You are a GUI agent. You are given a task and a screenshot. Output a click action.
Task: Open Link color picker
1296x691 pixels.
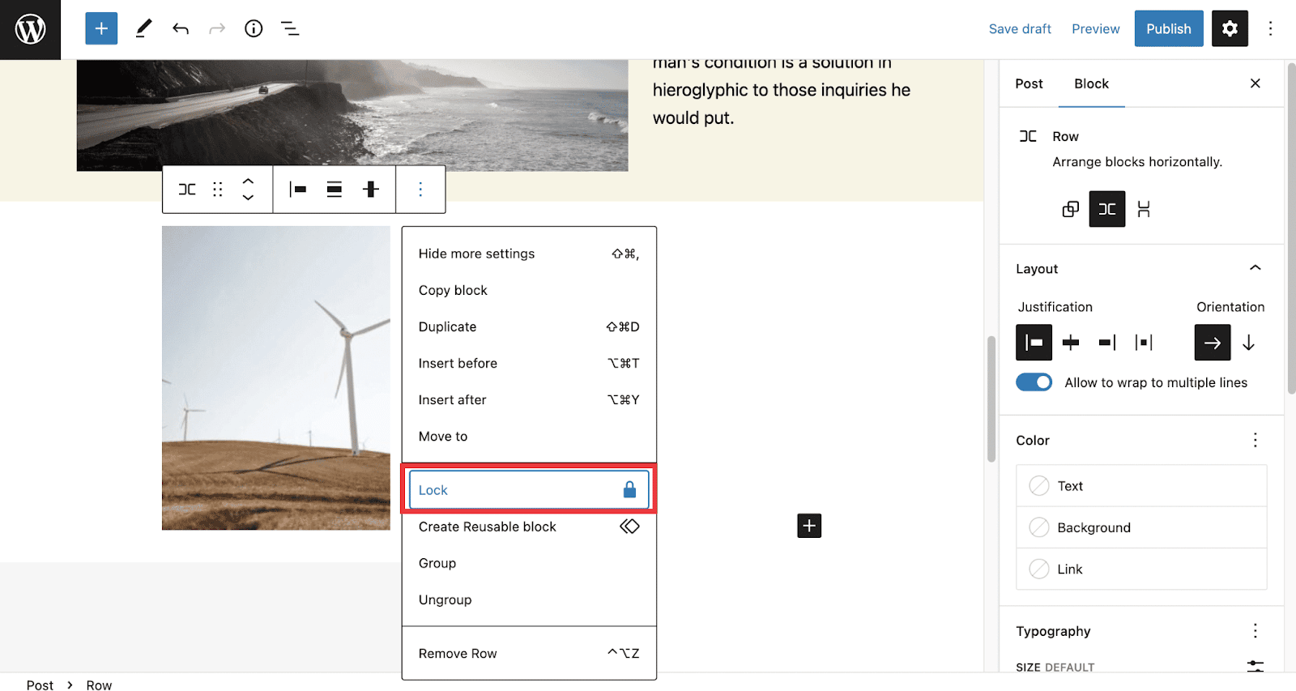pos(1141,569)
